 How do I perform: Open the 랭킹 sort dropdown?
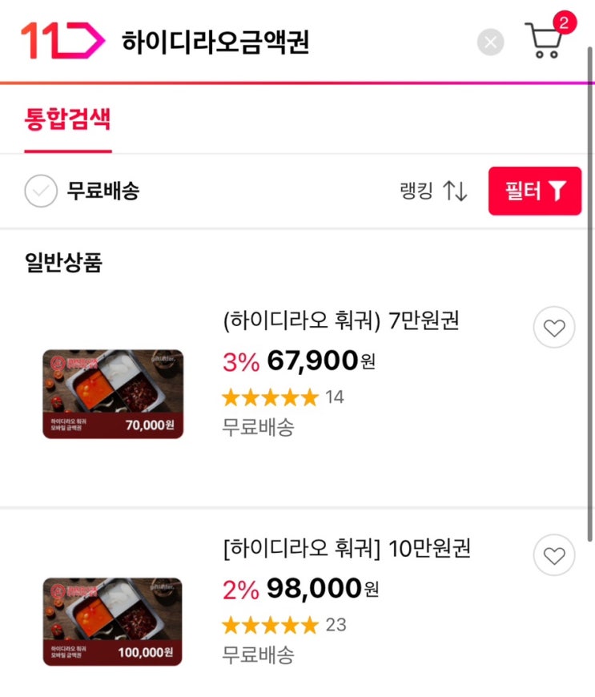pos(433,191)
